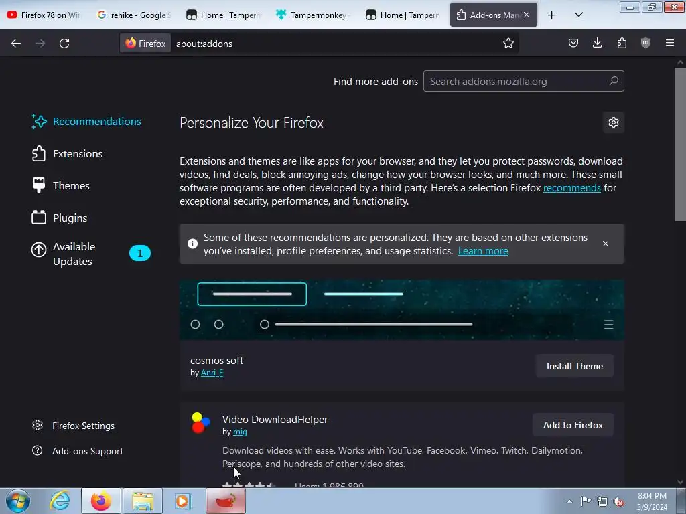This screenshot has width=686, height=514.
Task: Open Windows Explorer from the taskbar
Action: pyautogui.click(x=143, y=501)
